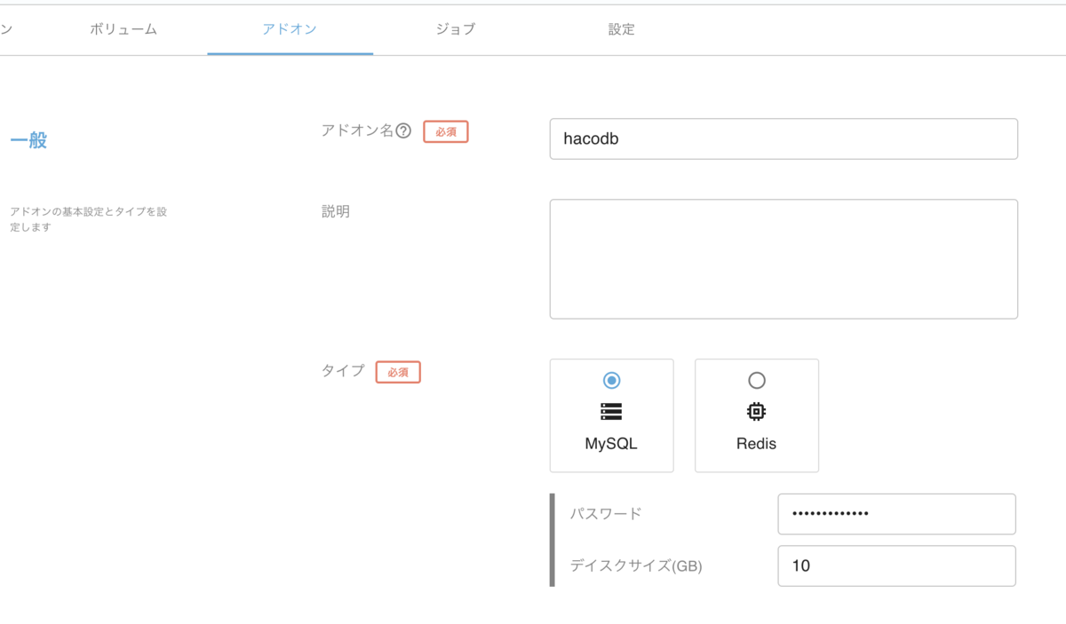Focus the アドオン名 field containing hacodb
The image size is (1066, 624).
click(784, 139)
